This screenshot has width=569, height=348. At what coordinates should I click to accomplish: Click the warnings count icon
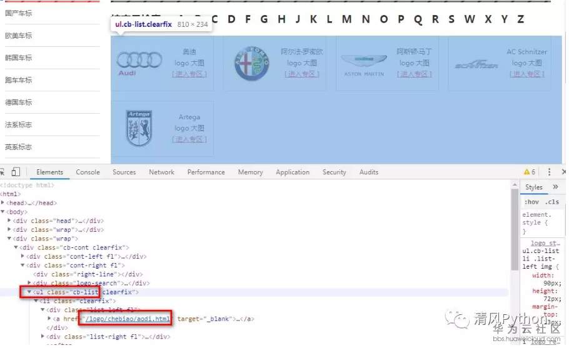[x=530, y=172]
